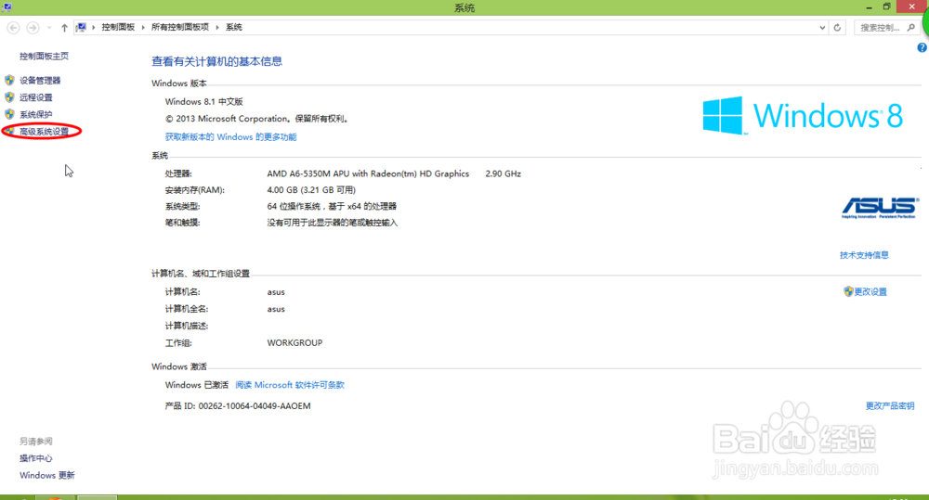Close the 系统 window
Screen dimensions: 929x500
[x=912, y=6]
